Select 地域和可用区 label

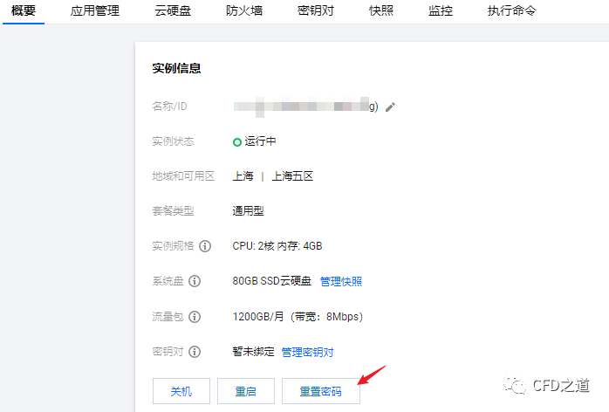click(183, 176)
